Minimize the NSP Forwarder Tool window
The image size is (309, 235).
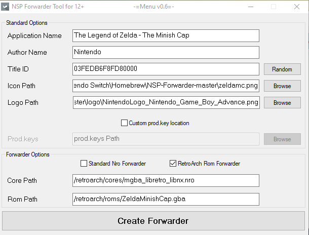pyautogui.click(x=251, y=7)
